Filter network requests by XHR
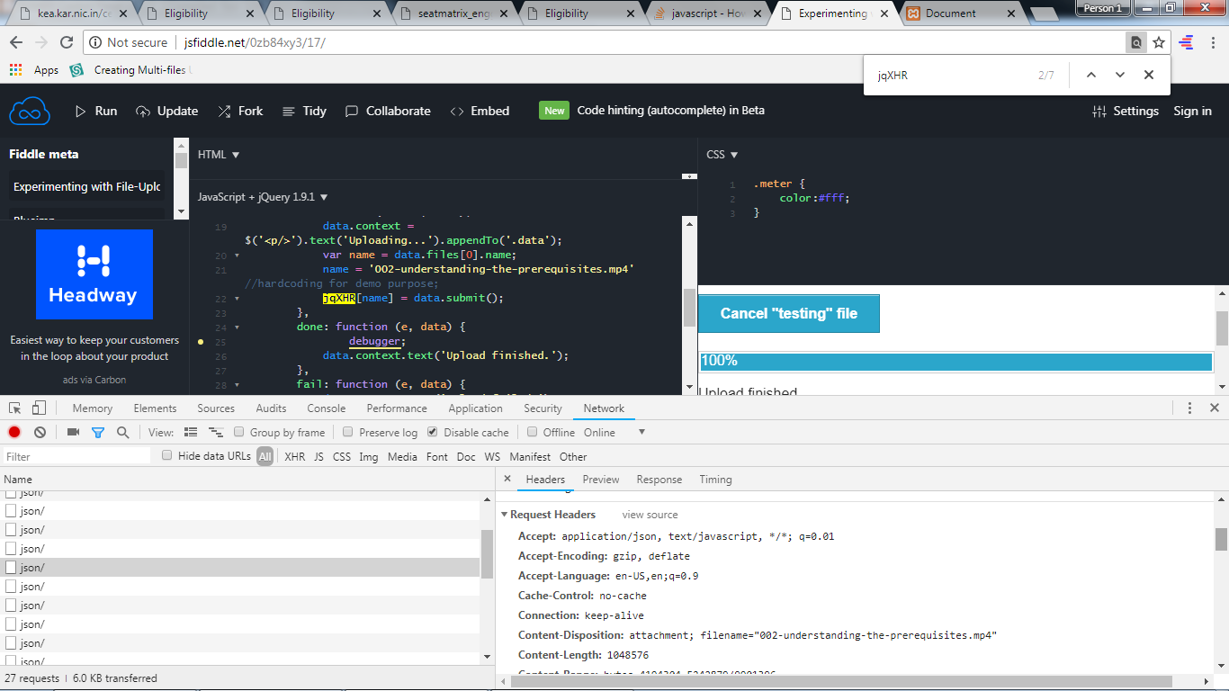The image size is (1229, 691). coord(294,457)
